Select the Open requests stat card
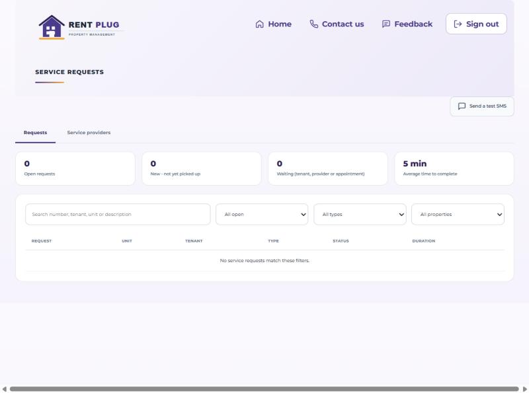529x393 pixels. point(75,168)
